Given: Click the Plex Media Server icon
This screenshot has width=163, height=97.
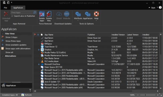Looking at the screenshot, I should tap(42, 58).
